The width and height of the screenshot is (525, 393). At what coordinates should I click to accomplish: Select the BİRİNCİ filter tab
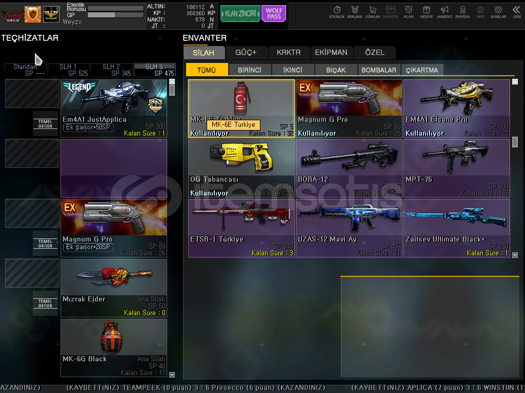pyautogui.click(x=250, y=70)
